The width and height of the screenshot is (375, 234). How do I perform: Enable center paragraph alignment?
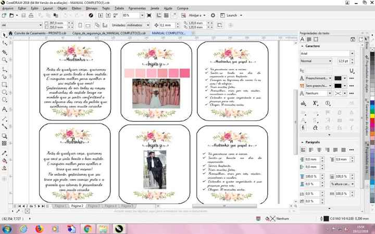319,150
